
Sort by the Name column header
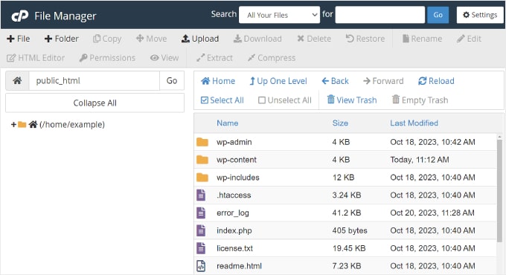click(x=228, y=123)
